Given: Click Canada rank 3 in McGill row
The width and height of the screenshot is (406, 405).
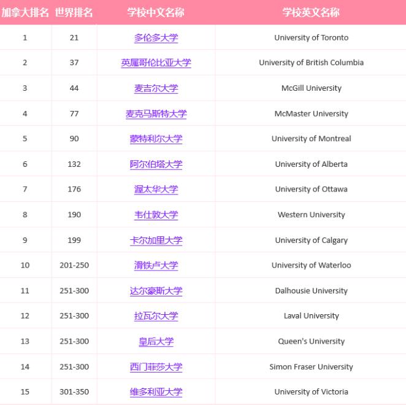Looking at the screenshot, I should [25, 88].
